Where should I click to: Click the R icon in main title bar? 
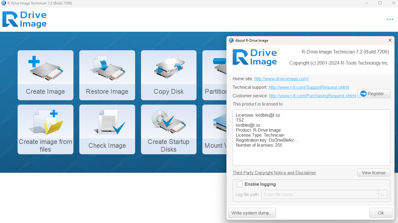pyautogui.click(x=4, y=3)
